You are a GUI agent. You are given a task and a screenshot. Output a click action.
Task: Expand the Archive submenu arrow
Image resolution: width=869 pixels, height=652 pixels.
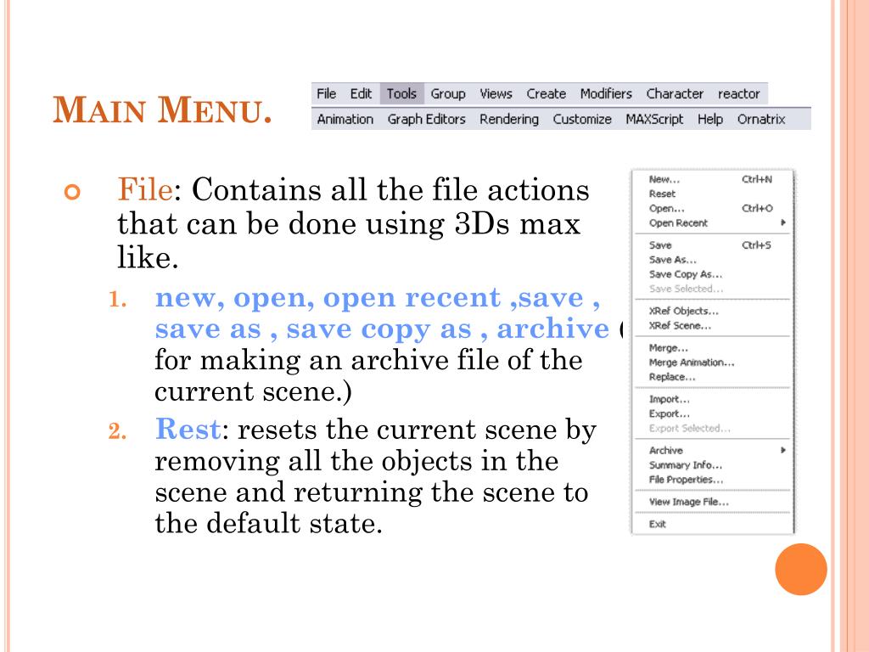click(x=783, y=450)
